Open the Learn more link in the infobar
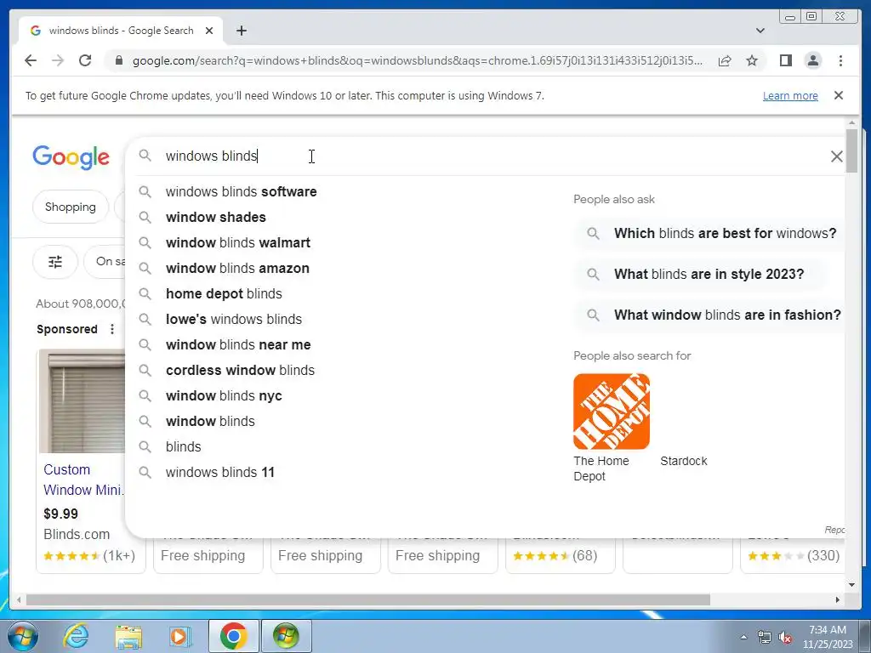 click(790, 95)
